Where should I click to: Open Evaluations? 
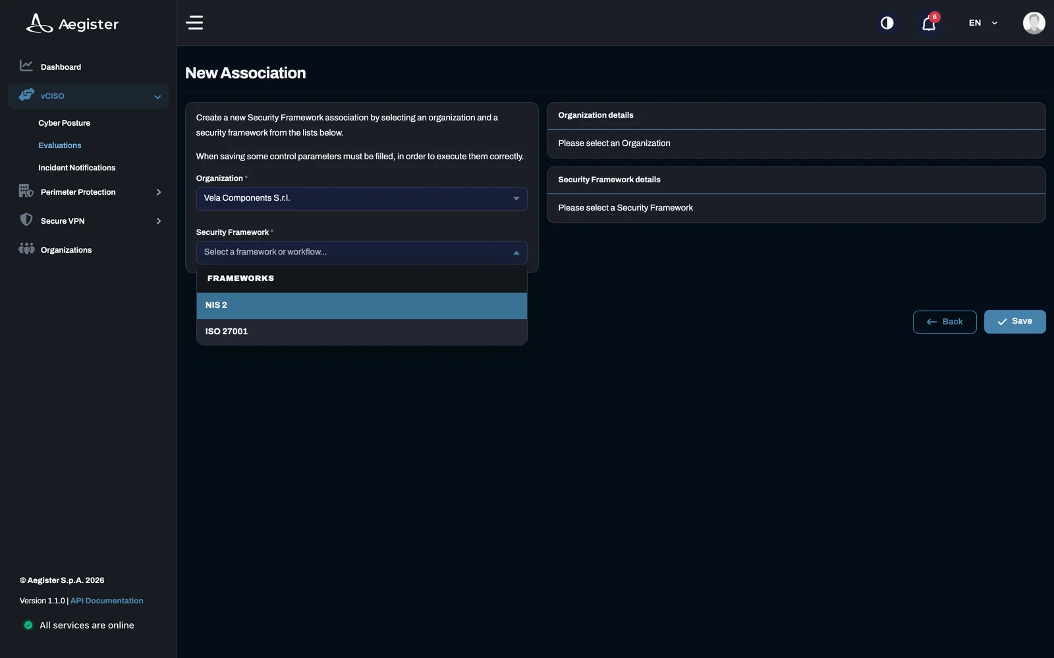click(x=60, y=145)
